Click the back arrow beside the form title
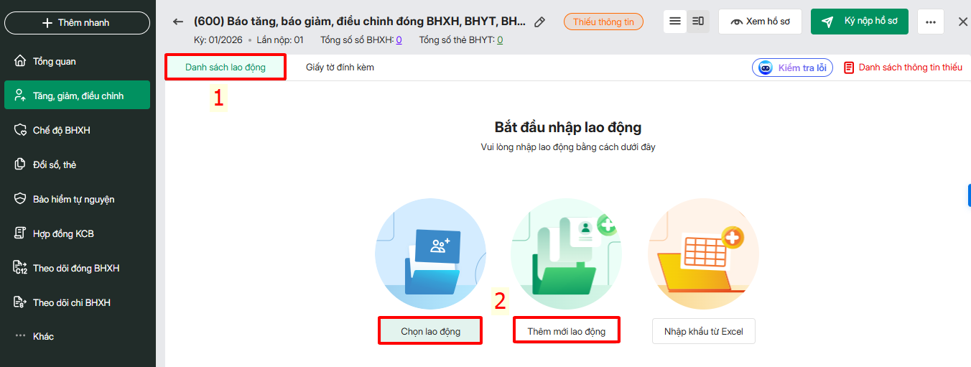The image size is (971, 367). point(178,22)
